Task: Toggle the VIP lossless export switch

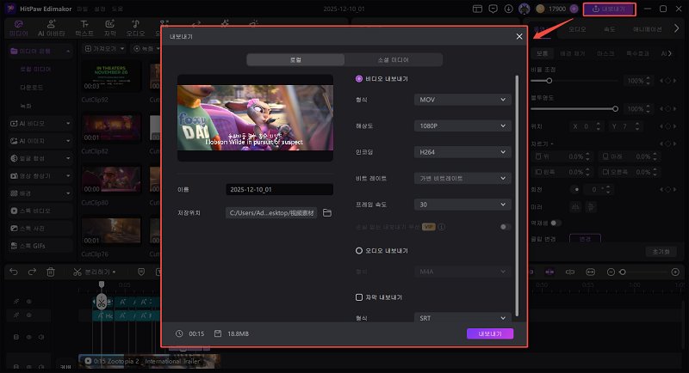Action: 505,227
